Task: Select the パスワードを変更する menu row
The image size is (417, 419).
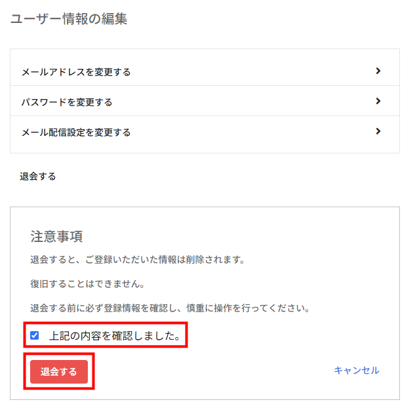Action: [67, 102]
